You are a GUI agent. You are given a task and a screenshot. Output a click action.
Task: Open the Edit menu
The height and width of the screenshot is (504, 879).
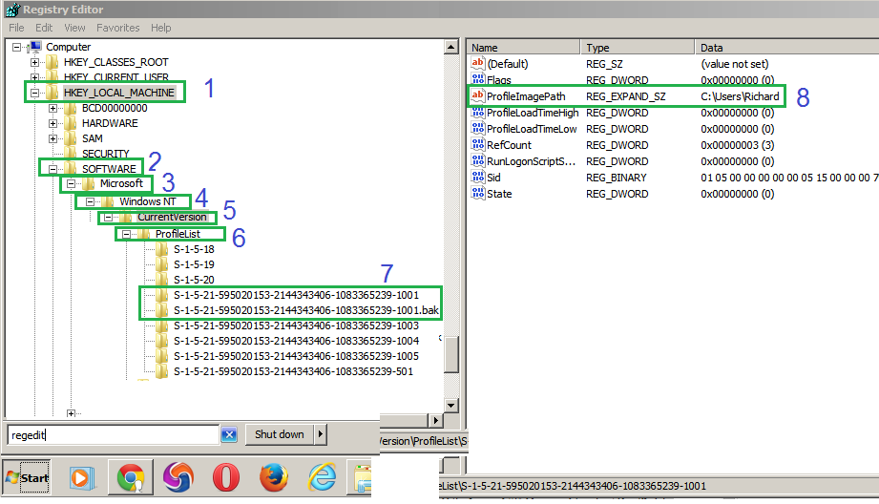pos(44,28)
